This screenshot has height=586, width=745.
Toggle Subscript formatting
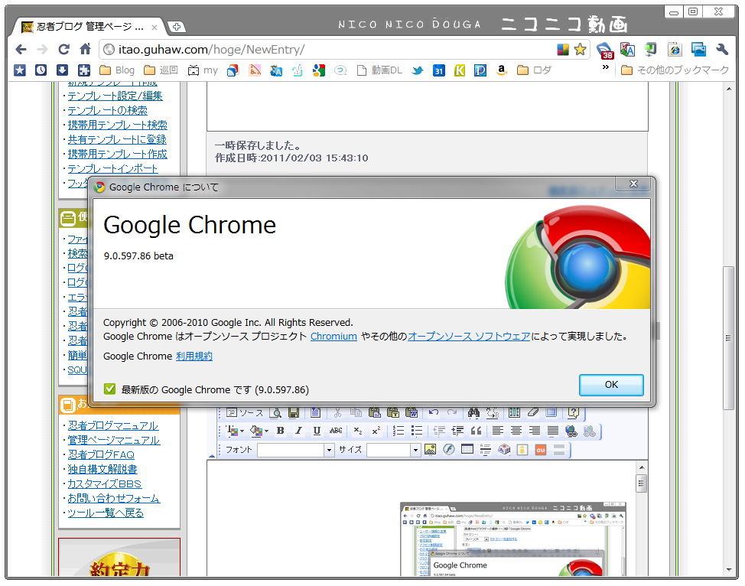(x=358, y=431)
